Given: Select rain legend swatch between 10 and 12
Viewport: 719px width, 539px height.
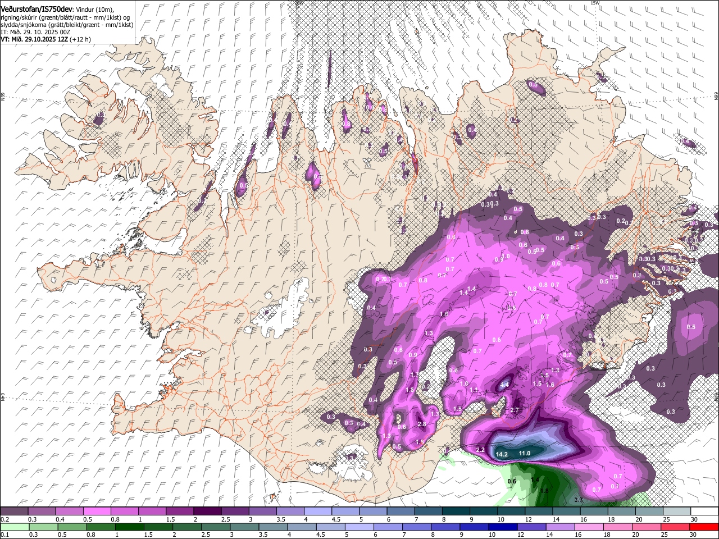Looking at the screenshot, I should tap(503, 527).
